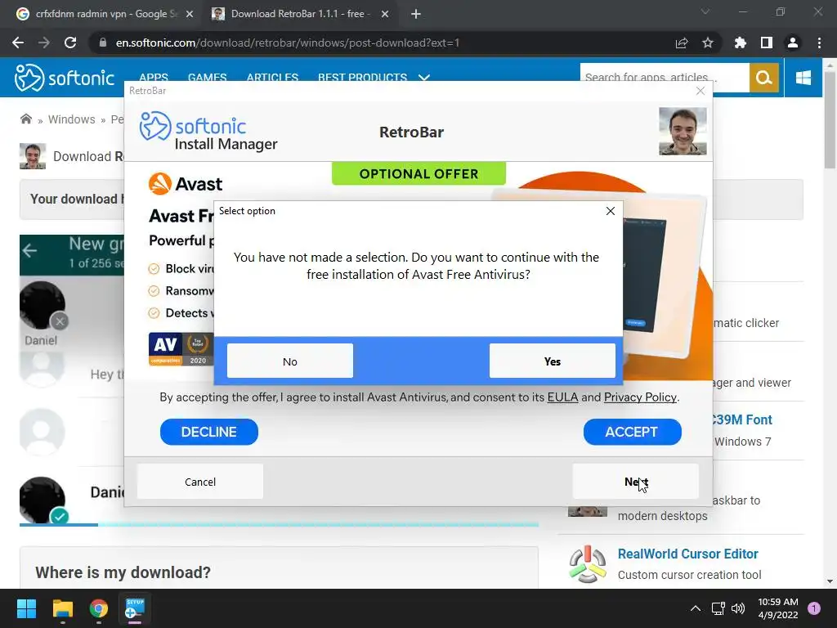The image size is (837, 628).
Task: Click the Avast logo in installer
Action: [x=186, y=184]
